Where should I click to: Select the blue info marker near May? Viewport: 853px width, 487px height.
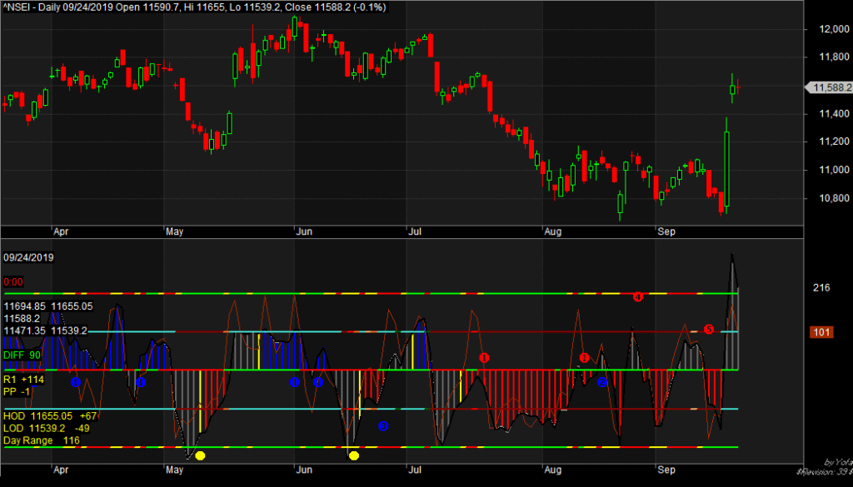click(x=141, y=382)
